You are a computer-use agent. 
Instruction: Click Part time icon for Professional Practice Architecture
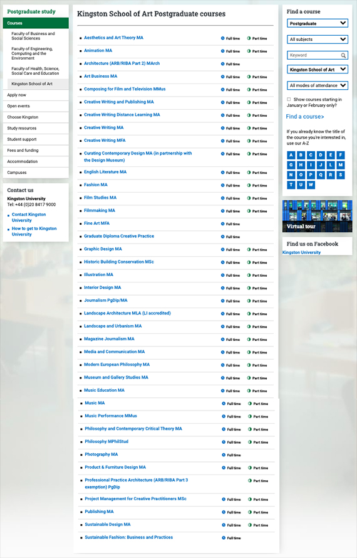click(250, 480)
